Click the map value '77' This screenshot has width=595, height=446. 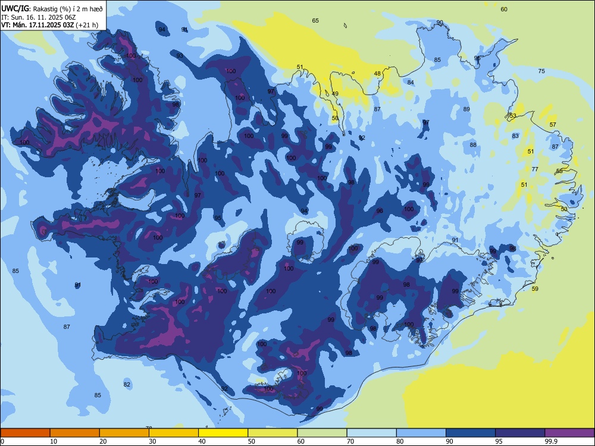tap(535, 169)
